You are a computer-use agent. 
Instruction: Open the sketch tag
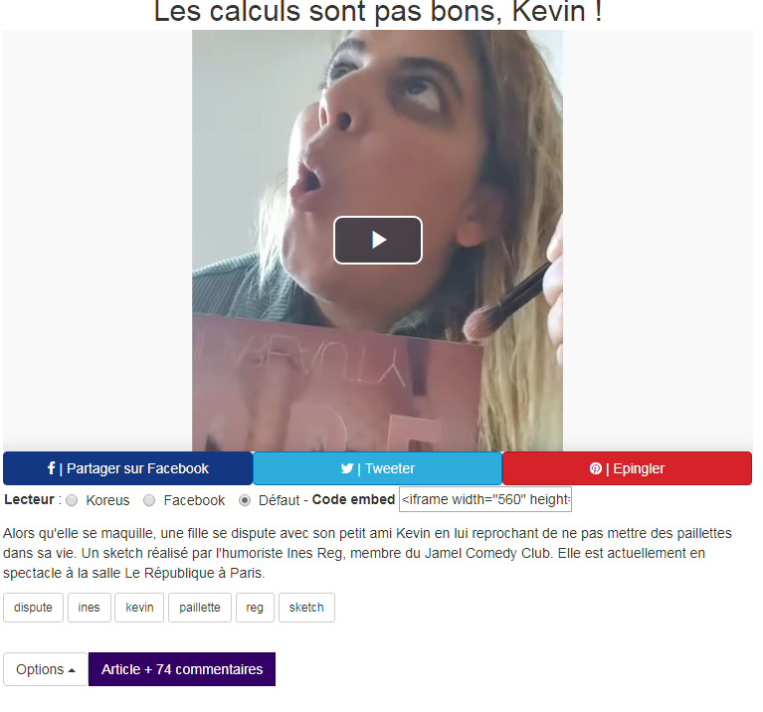(x=306, y=608)
